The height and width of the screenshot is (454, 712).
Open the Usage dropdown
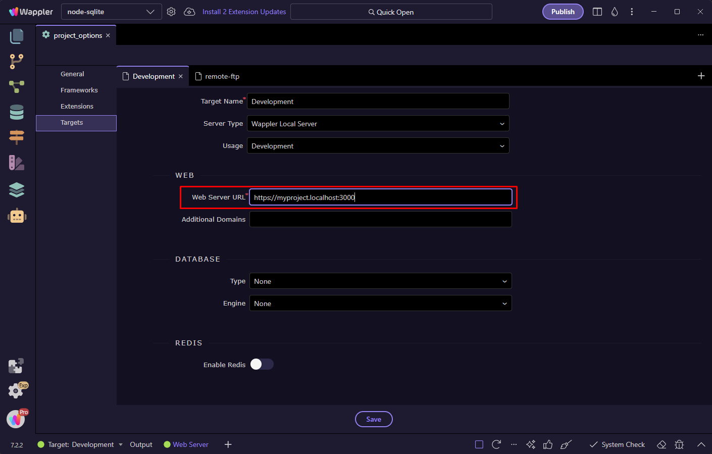(378, 146)
